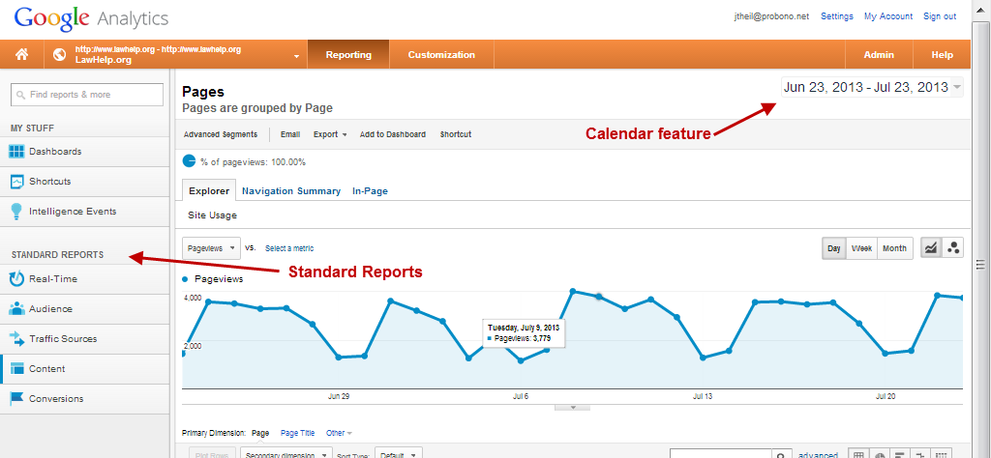Viewport: 991px width, 458px height.
Task: Set graph interval to Day
Action: pos(833,248)
